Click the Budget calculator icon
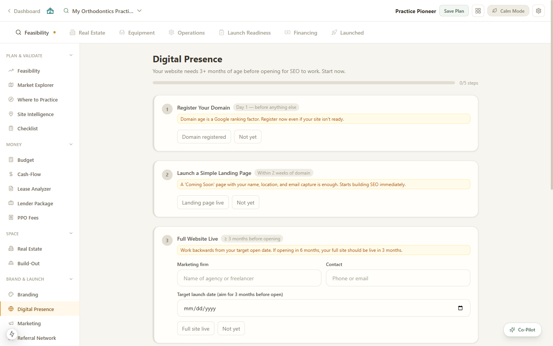Image resolution: width=553 pixels, height=346 pixels. point(11,160)
